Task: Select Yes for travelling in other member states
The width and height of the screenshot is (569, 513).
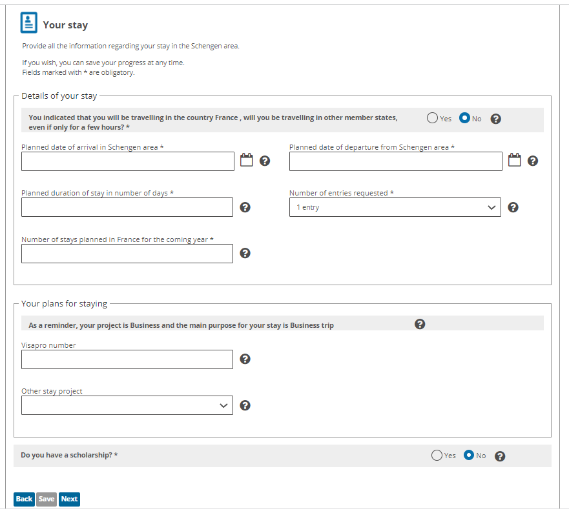Action: coord(432,118)
